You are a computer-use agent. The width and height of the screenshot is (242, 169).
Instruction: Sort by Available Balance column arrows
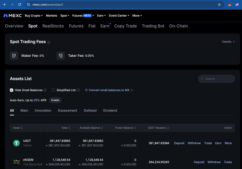(102, 128)
